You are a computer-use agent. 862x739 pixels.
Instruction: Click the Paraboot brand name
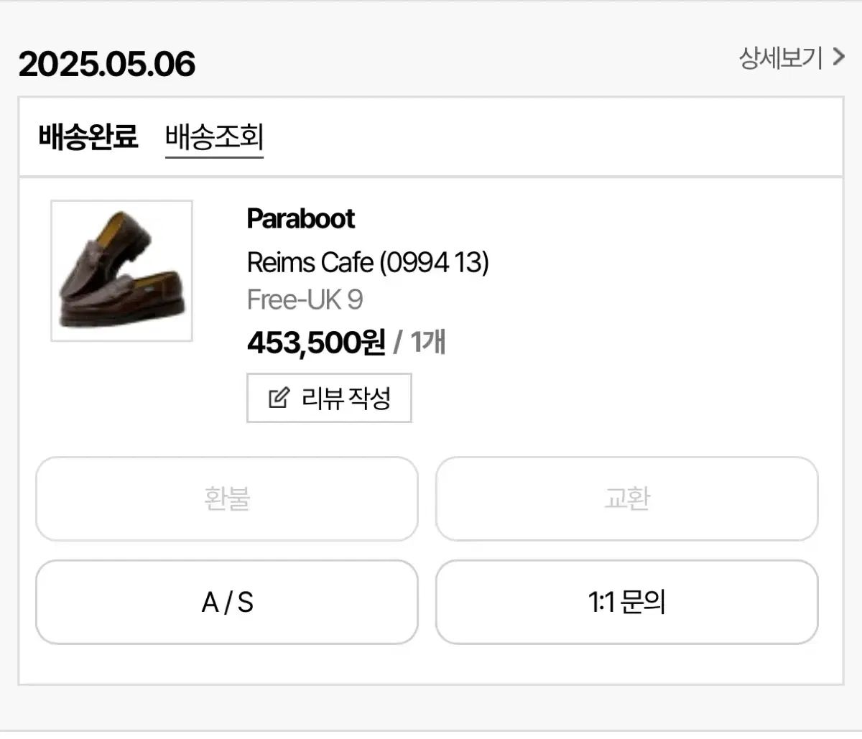tap(300, 218)
